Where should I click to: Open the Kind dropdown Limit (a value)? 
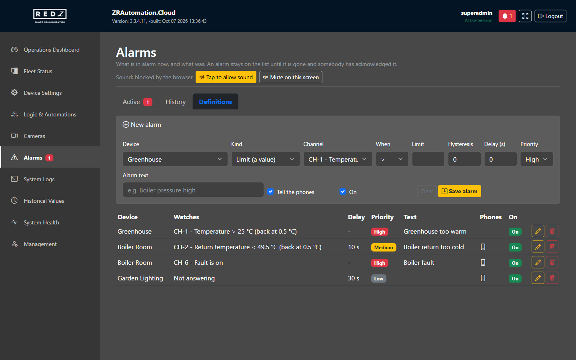click(266, 159)
